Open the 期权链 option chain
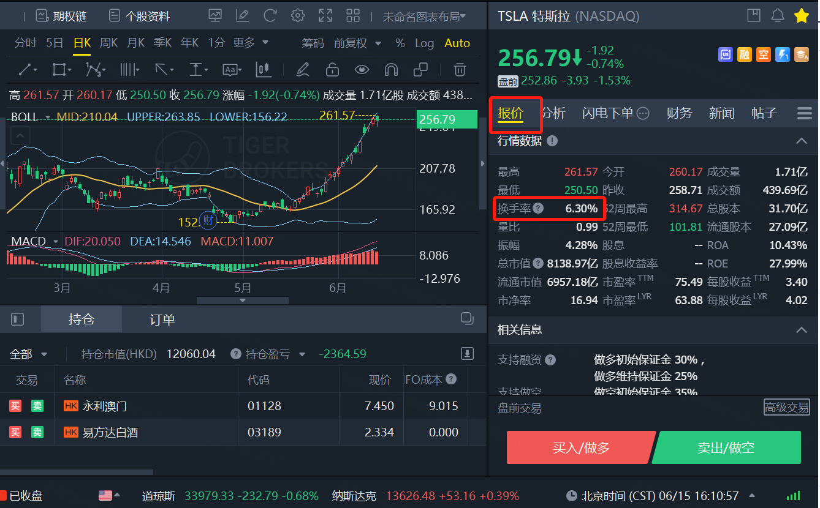The image size is (820, 508). [61, 16]
